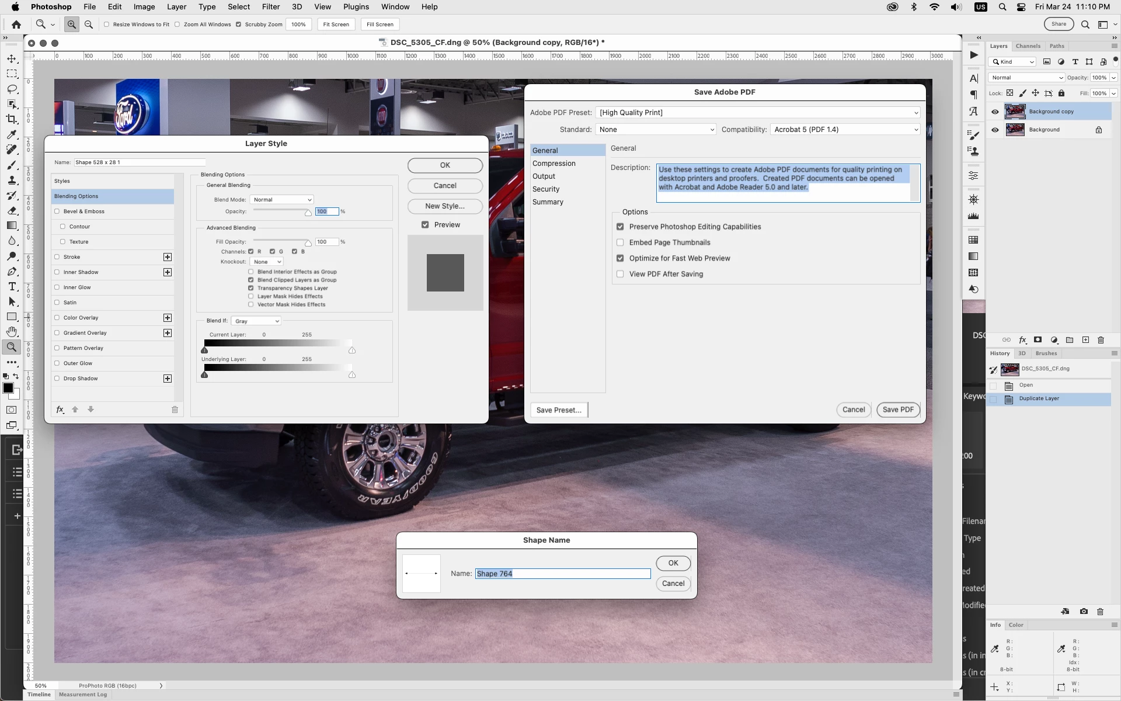
Task: Select the Hand tool
Action: pos(12,332)
